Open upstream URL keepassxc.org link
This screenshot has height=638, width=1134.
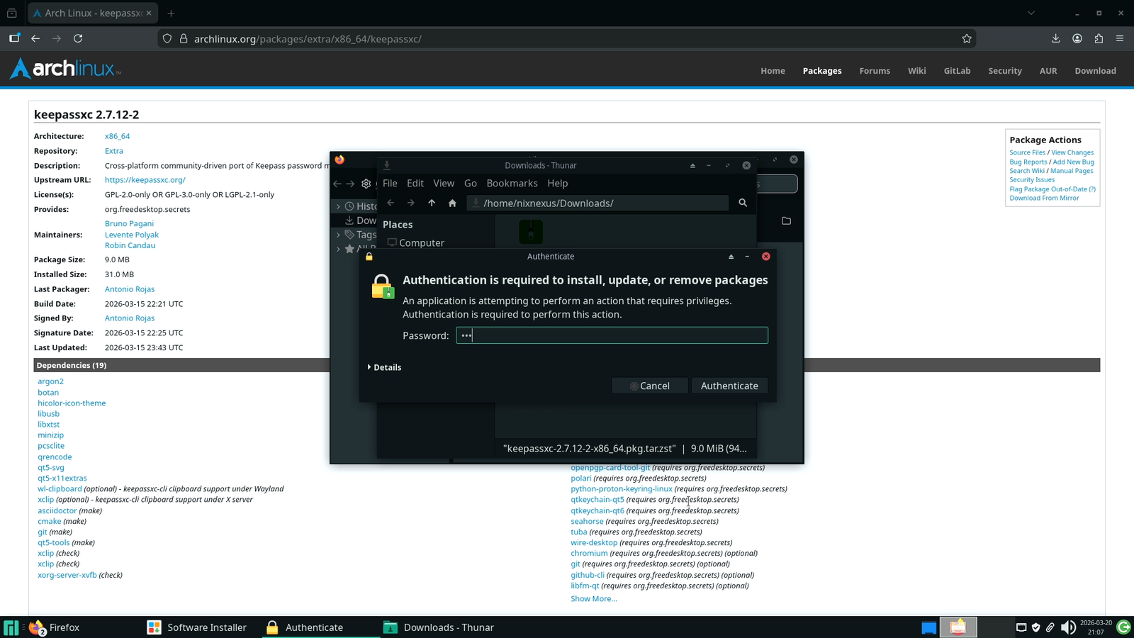[145, 180]
